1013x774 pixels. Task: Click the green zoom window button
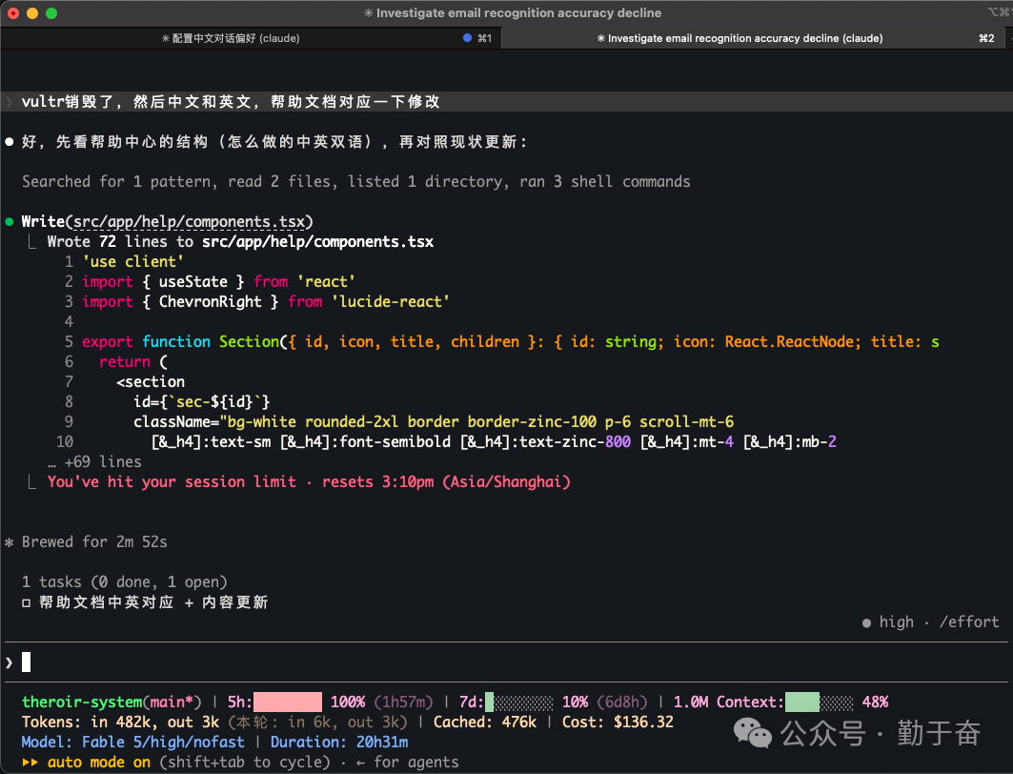[51, 13]
